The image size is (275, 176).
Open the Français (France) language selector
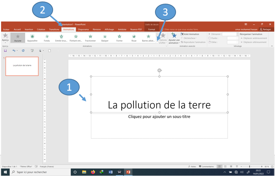(x=46, y=166)
